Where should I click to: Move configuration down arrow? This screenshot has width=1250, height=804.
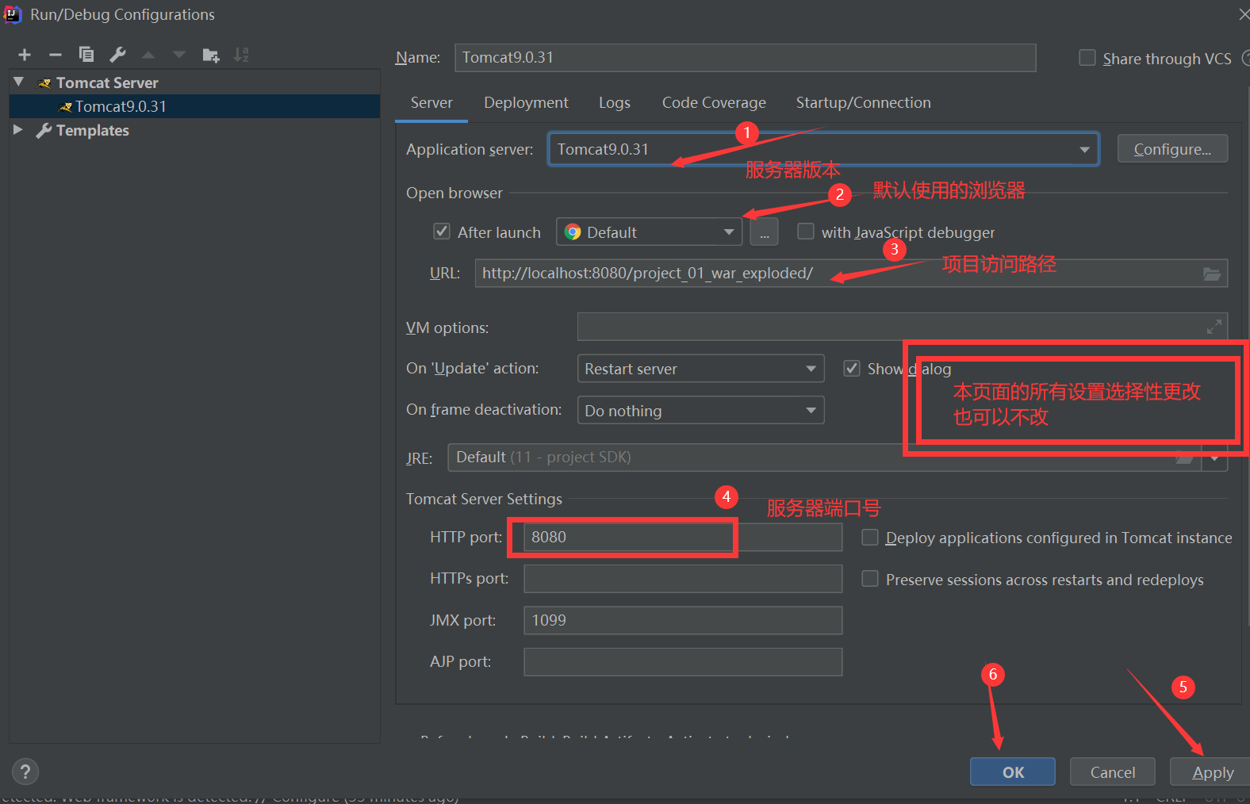[x=179, y=55]
